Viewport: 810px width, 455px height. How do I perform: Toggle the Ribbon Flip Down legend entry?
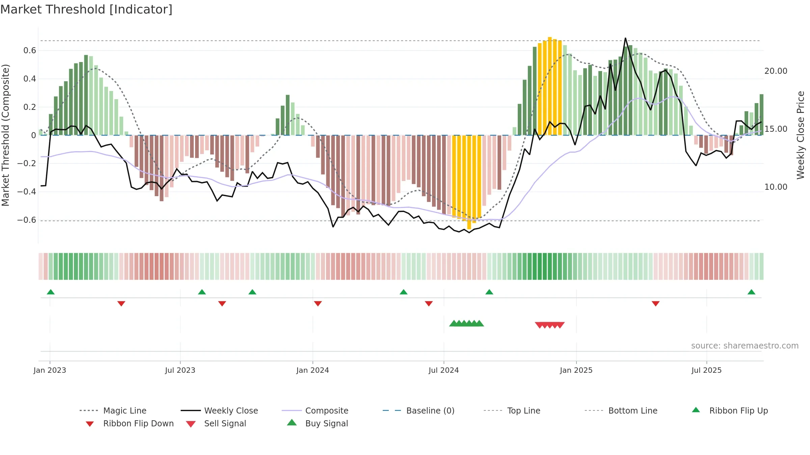tap(130, 423)
